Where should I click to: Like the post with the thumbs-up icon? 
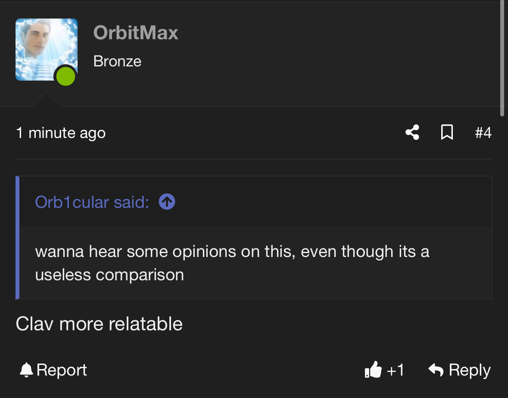coord(373,370)
